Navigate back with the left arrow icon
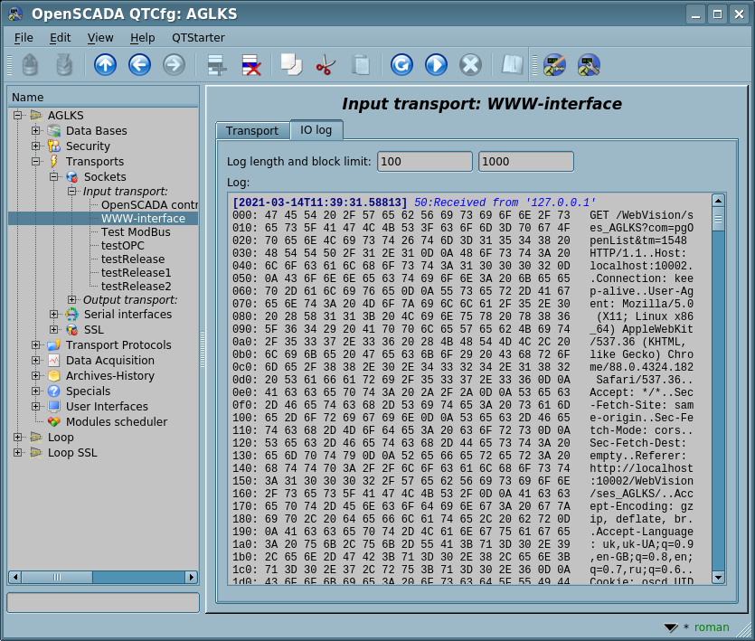 [139, 65]
